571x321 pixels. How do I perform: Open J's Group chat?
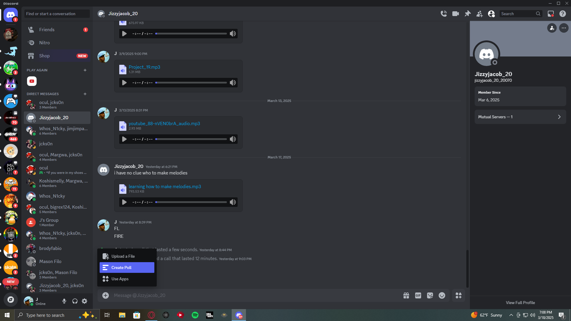pos(57,222)
